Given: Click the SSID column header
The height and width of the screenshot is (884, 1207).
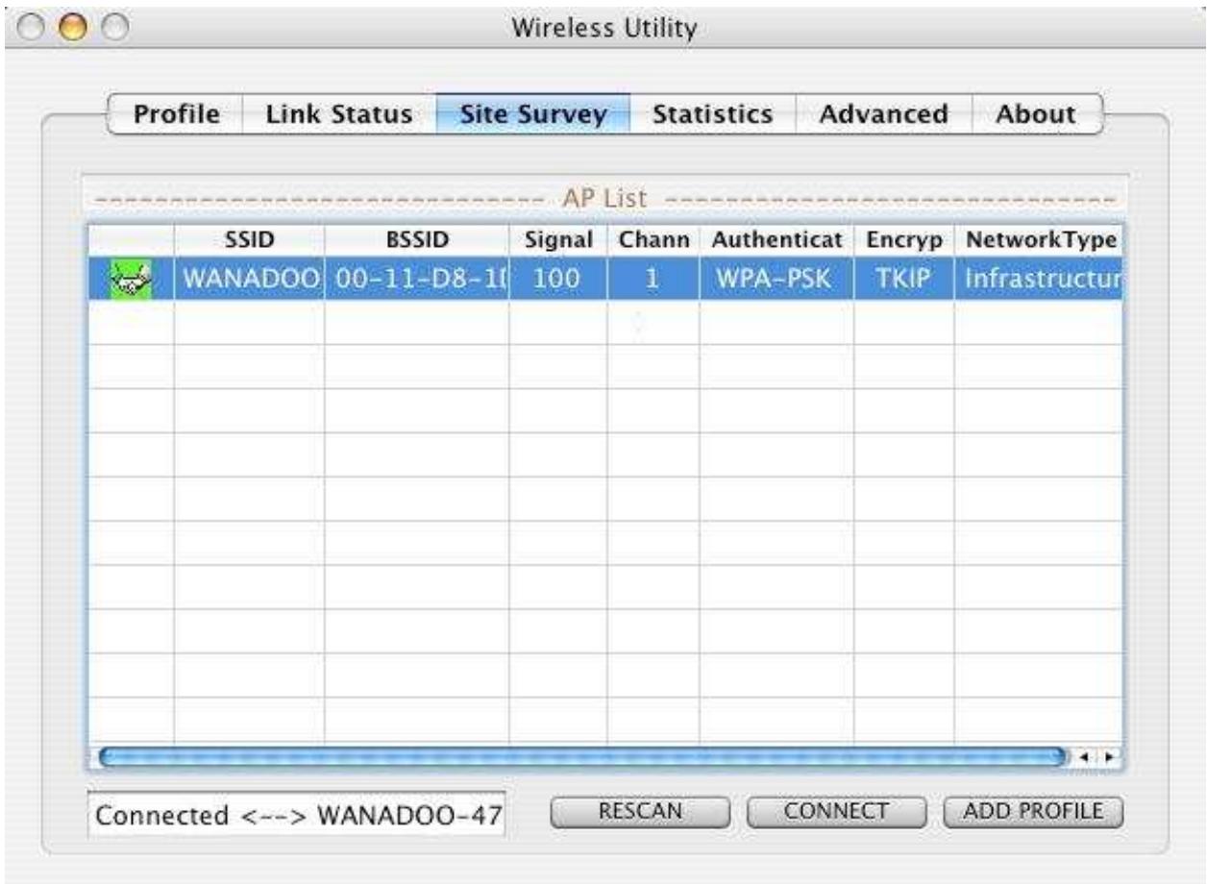Looking at the screenshot, I should point(249,241).
